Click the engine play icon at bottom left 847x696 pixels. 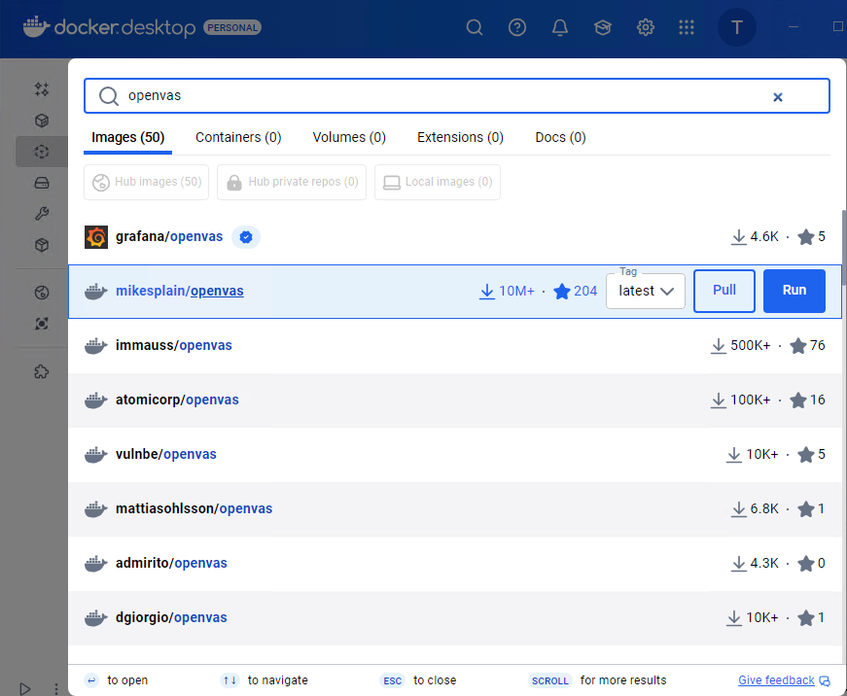[x=25, y=689]
